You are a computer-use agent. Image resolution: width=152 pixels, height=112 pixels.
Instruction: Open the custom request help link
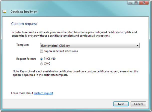tap(43, 93)
